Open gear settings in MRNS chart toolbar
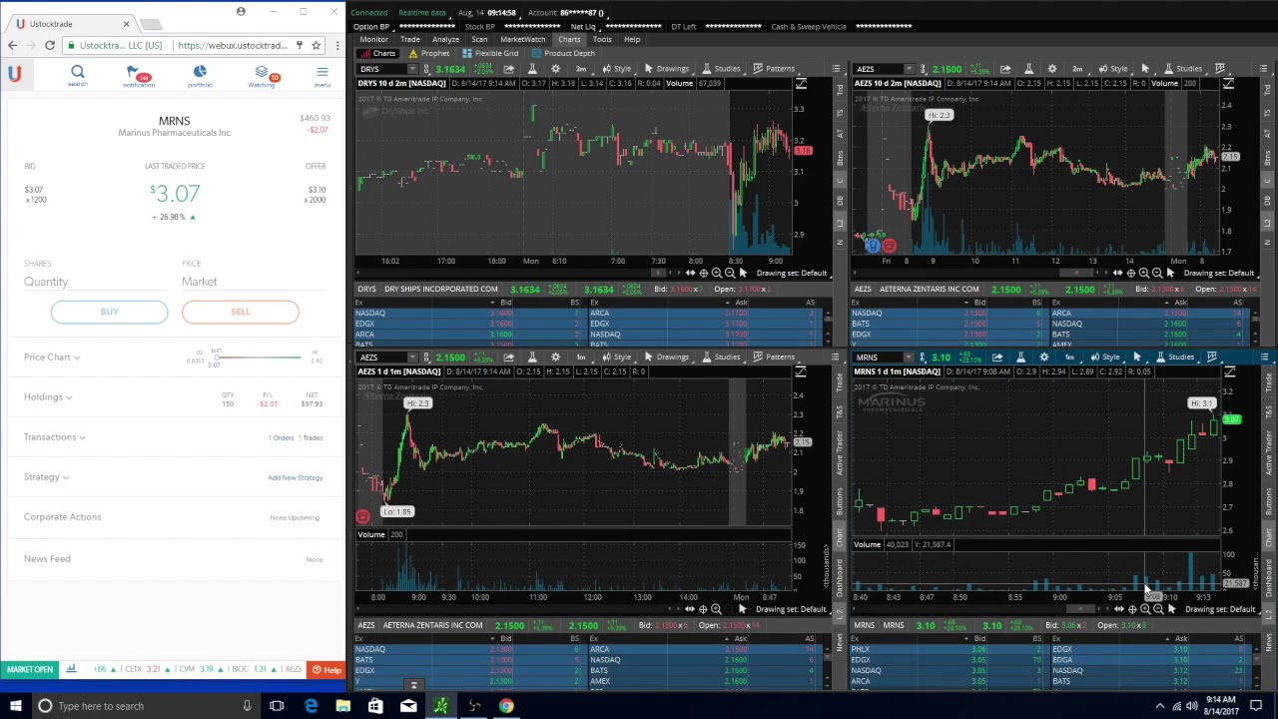The width and height of the screenshot is (1278, 719). [1044, 358]
